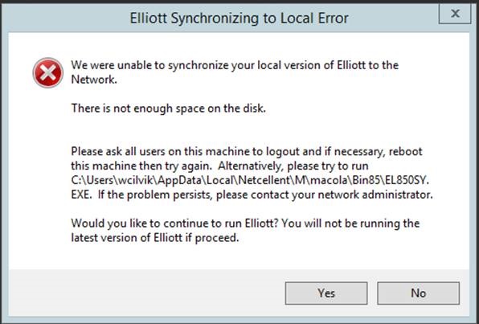Screen dimensions: 479x324
Task: Click the red error X icon
Action: pyautogui.click(x=48, y=72)
